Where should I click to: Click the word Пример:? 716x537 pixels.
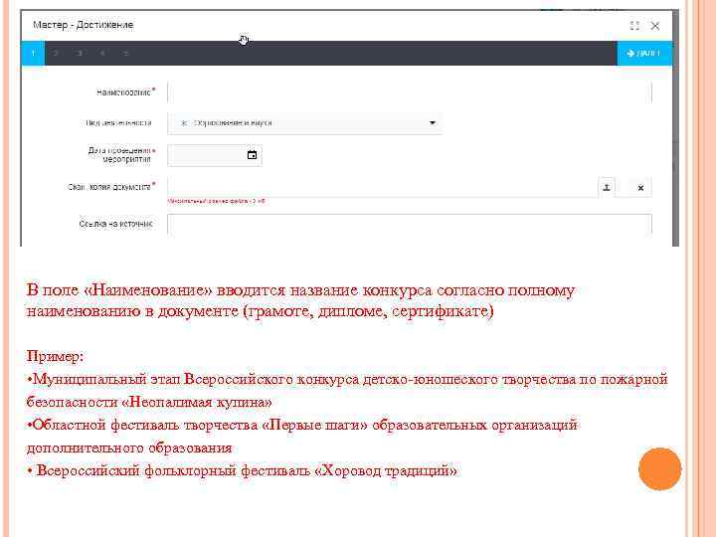click(x=56, y=356)
